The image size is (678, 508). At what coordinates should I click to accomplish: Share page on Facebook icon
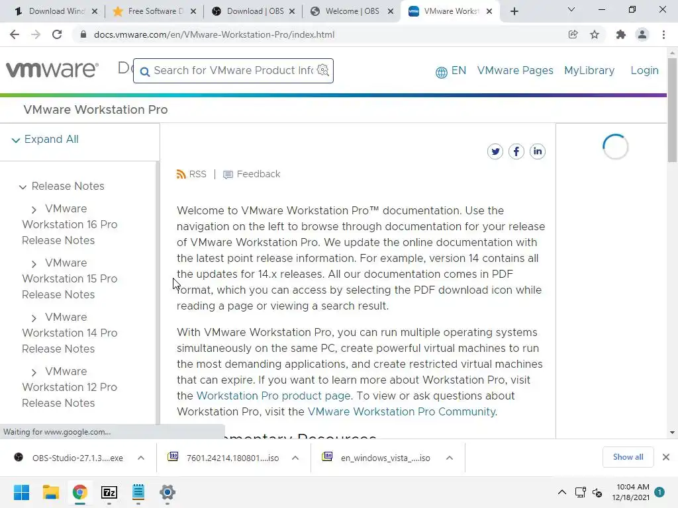pyautogui.click(x=516, y=151)
